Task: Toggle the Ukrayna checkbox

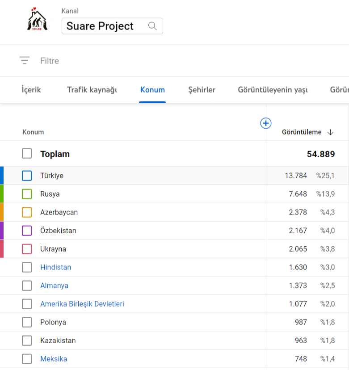Action: pyautogui.click(x=27, y=249)
